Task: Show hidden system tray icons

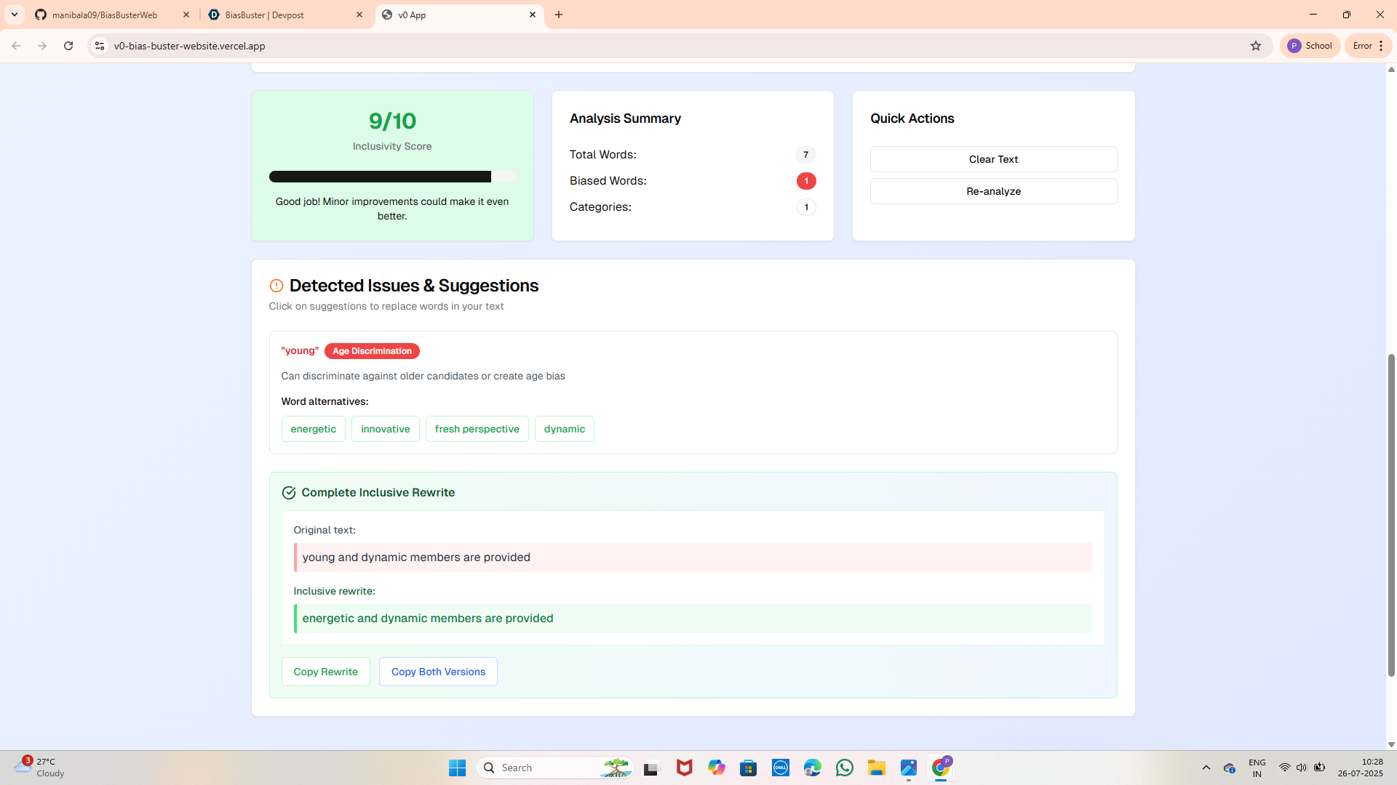Action: click(1206, 768)
